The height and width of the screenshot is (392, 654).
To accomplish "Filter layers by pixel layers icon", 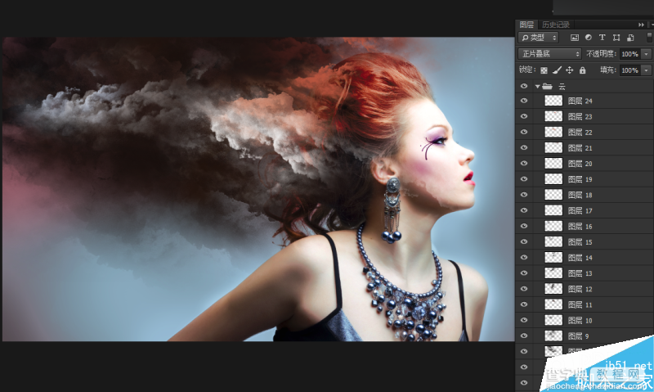I will tap(575, 38).
